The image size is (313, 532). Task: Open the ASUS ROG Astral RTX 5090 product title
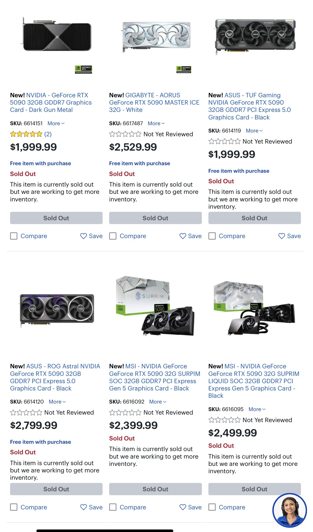pos(55,377)
